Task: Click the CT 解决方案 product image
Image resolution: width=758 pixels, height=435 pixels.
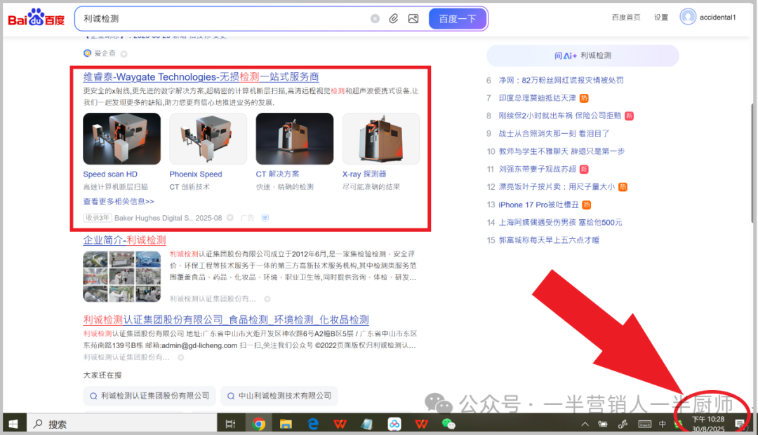Action: tap(295, 139)
